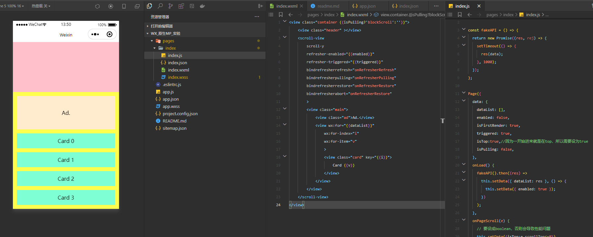Click the Docker whale icon
The height and width of the screenshot is (237, 593).
coord(202,6)
